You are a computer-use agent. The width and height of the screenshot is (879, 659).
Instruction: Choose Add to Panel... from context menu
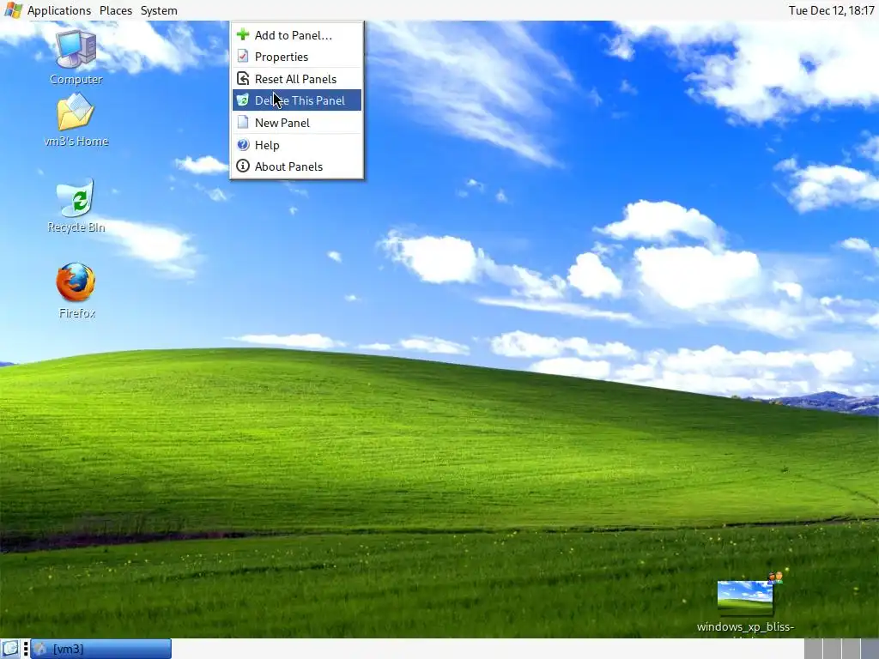[296, 34]
